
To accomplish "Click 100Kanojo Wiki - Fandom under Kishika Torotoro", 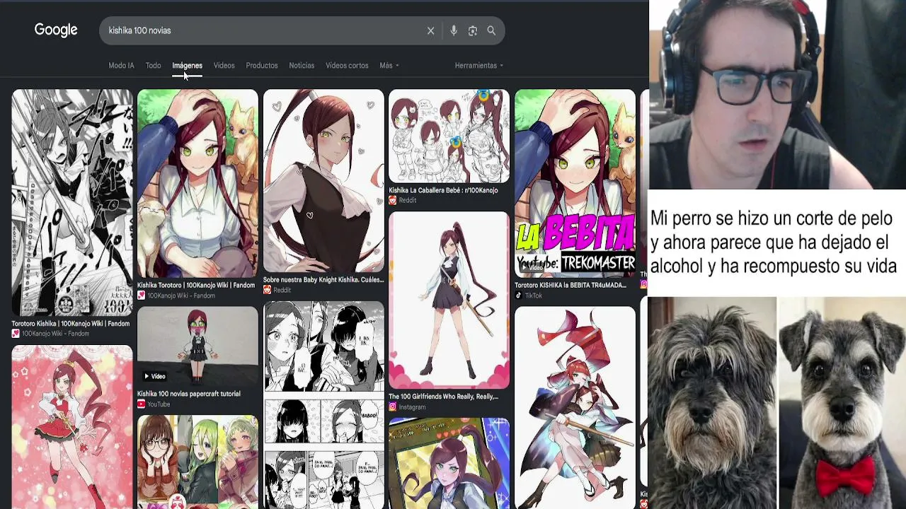I will coord(181,296).
